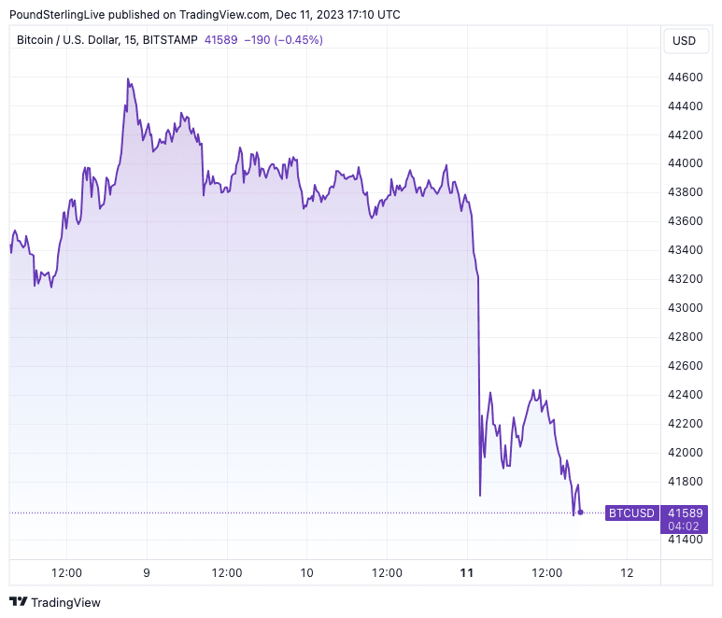Viewport: 722px width, 618px height.
Task: Click the BTCUSD symbol tag
Action: tap(631, 513)
